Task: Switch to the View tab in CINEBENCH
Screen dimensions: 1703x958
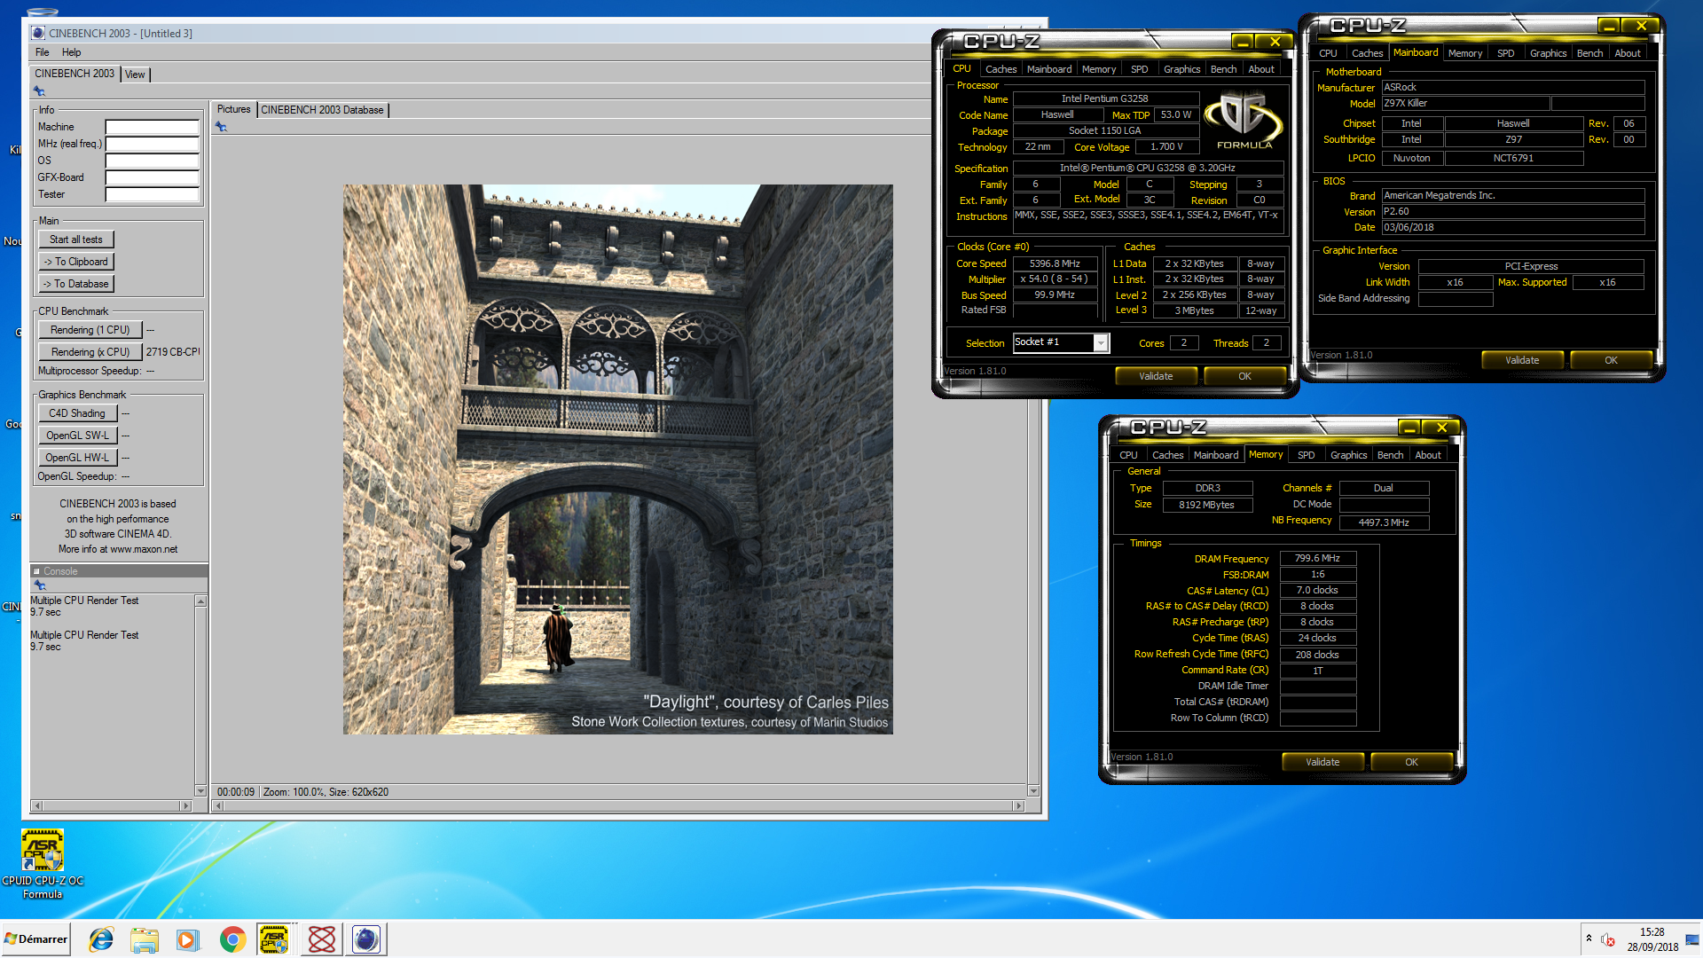Action: pos(135,75)
